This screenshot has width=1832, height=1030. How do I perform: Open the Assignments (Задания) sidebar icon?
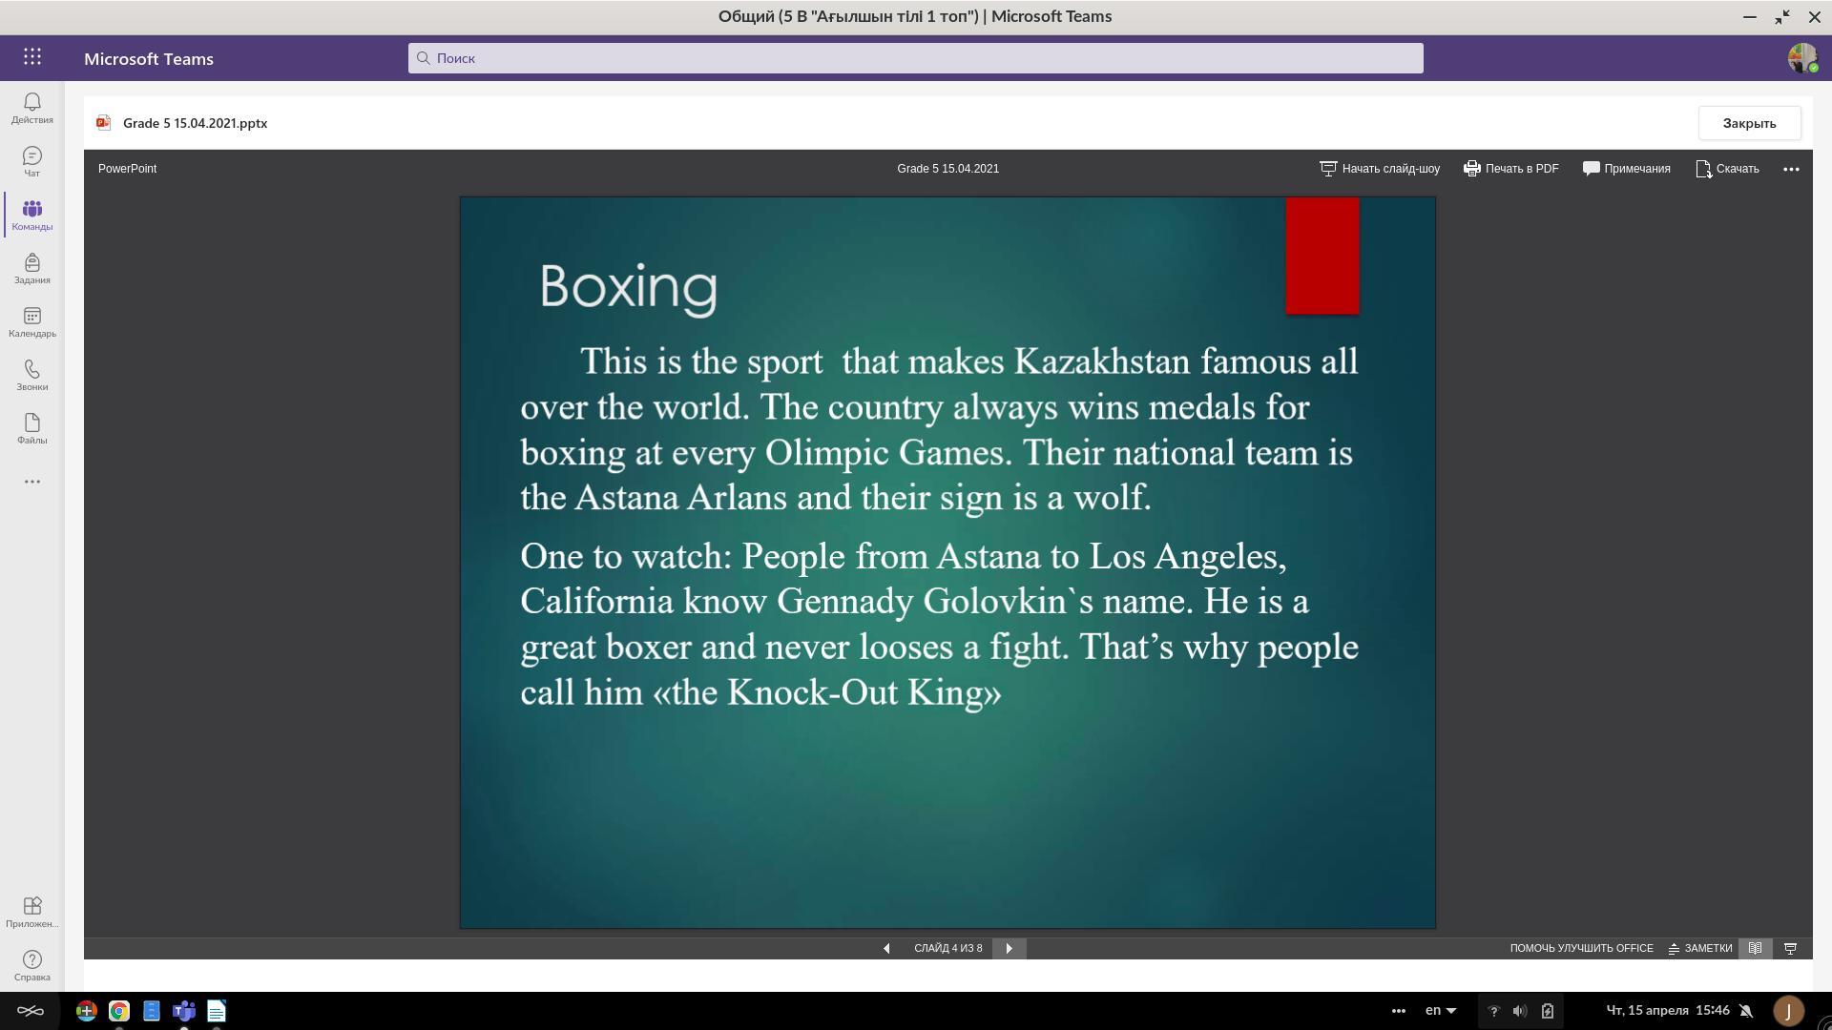tap(31, 268)
